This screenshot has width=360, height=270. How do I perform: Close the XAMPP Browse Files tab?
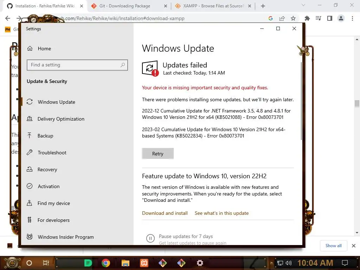pos(250,6)
